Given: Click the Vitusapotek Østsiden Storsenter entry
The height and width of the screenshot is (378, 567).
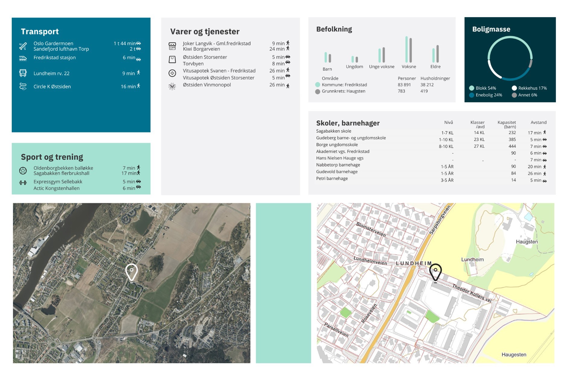Looking at the screenshot, I should click(219, 78).
